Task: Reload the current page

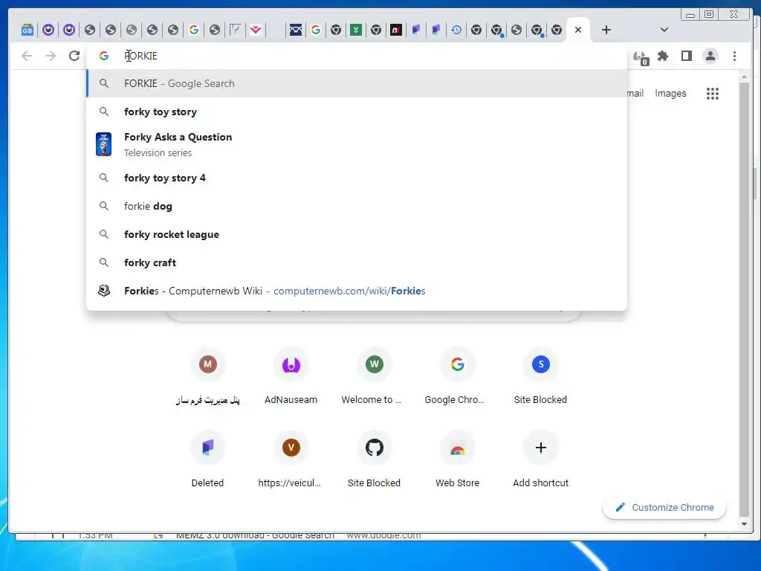Action: [74, 56]
